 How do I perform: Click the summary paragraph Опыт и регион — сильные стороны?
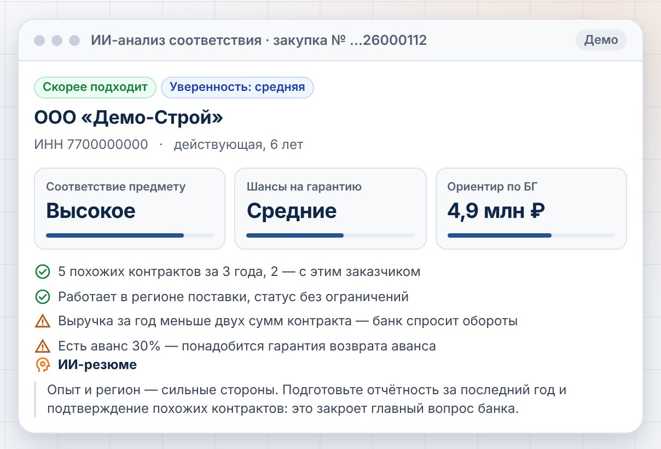click(306, 400)
